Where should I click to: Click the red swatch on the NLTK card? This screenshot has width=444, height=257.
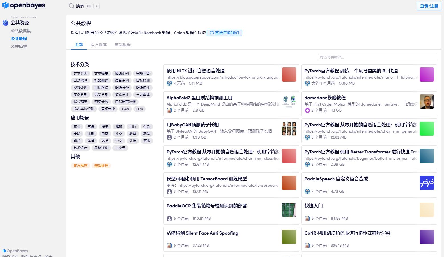pyautogui.click(x=289, y=75)
